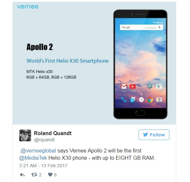Viewport: 190px width, 182px height.
Task: Tap the Settings gear on phone screen
Action: click(149, 86)
